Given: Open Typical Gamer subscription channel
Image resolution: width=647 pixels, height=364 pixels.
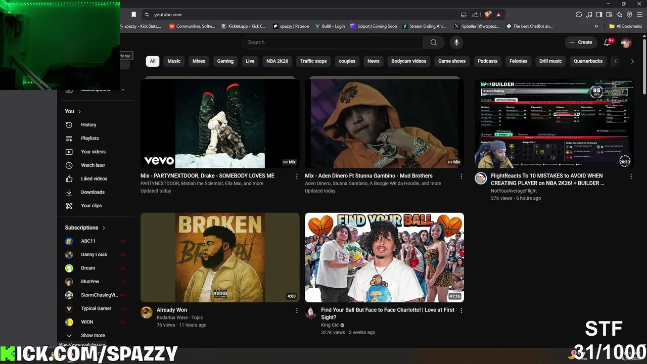Looking at the screenshot, I should pos(95,308).
